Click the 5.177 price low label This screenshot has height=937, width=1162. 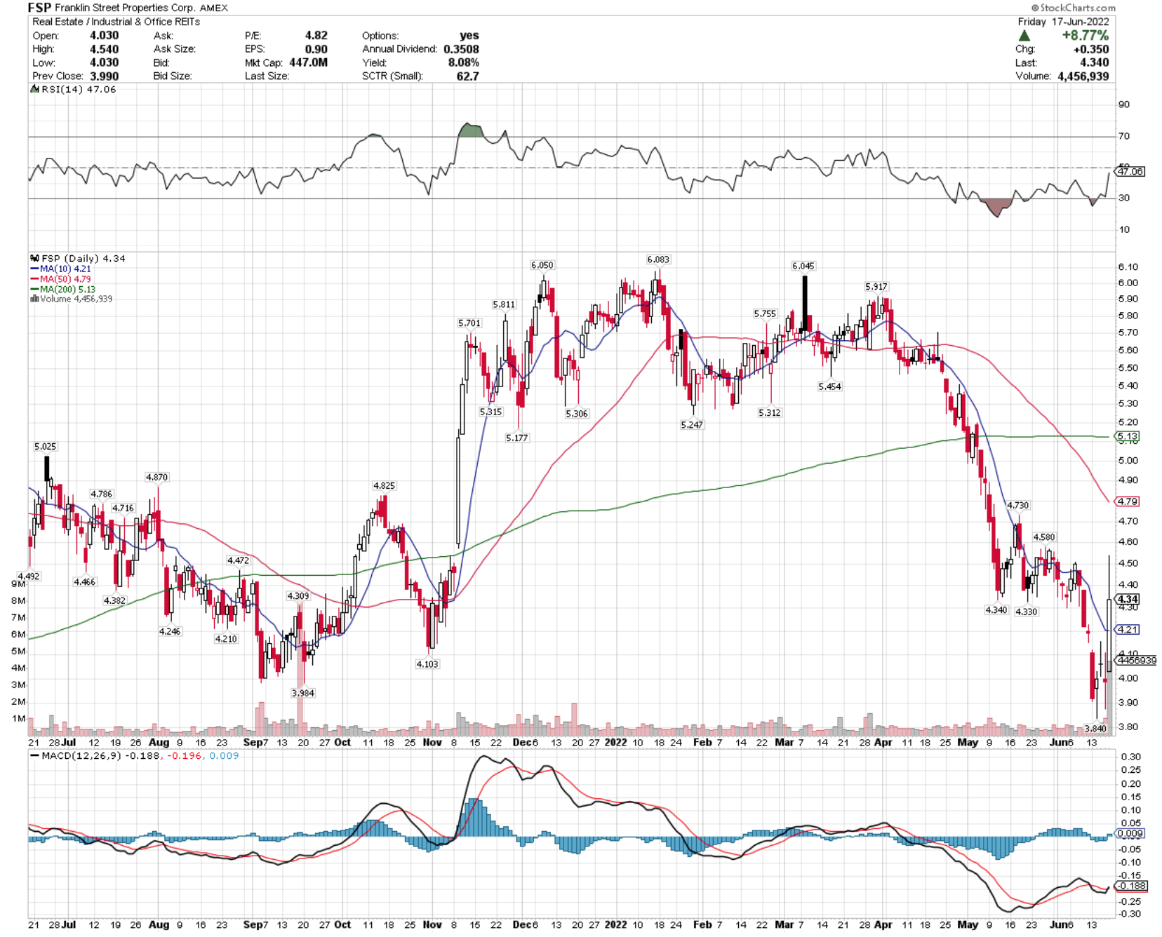tap(517, 438)
